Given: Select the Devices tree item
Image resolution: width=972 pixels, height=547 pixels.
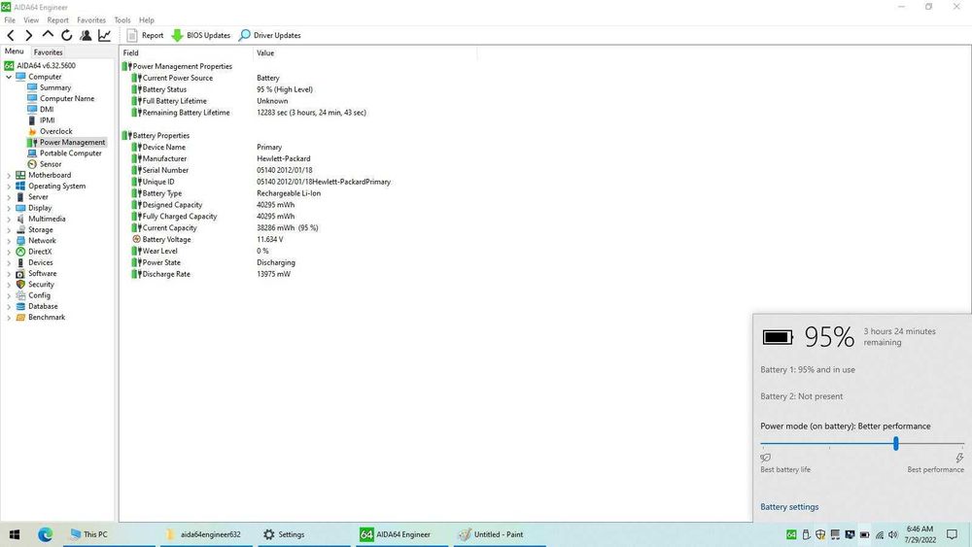Looking at the screenshot, I should 40,262.
